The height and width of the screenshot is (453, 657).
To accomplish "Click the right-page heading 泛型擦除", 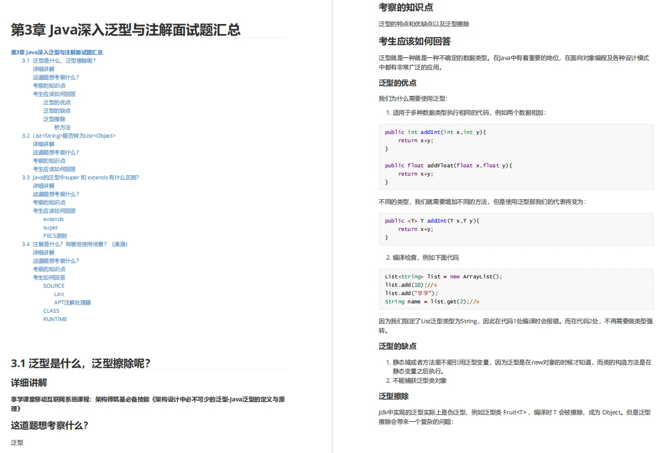I will click(394, 396).
